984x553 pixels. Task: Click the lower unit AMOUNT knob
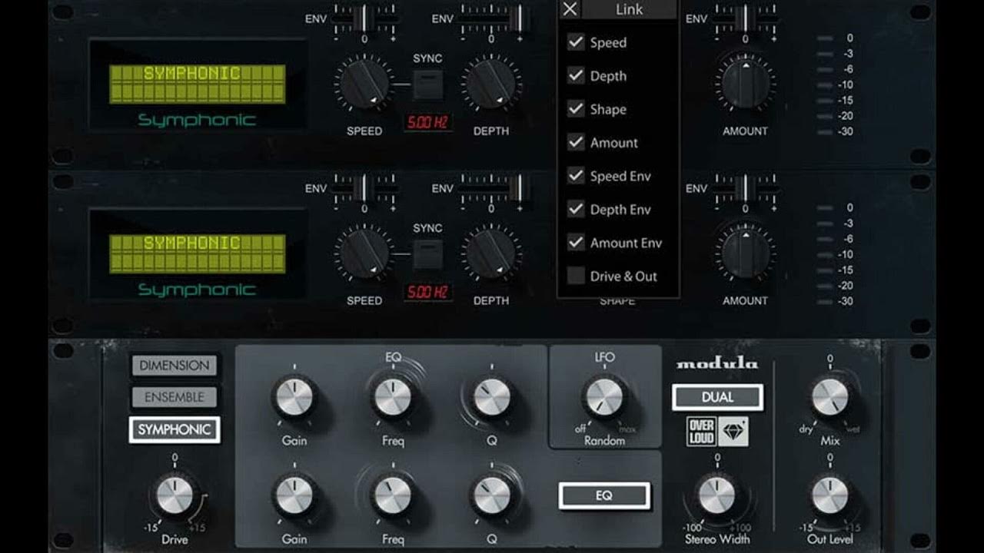click(x=744, y=252)
